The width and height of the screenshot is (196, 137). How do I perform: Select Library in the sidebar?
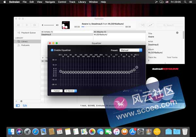(27, 42)
